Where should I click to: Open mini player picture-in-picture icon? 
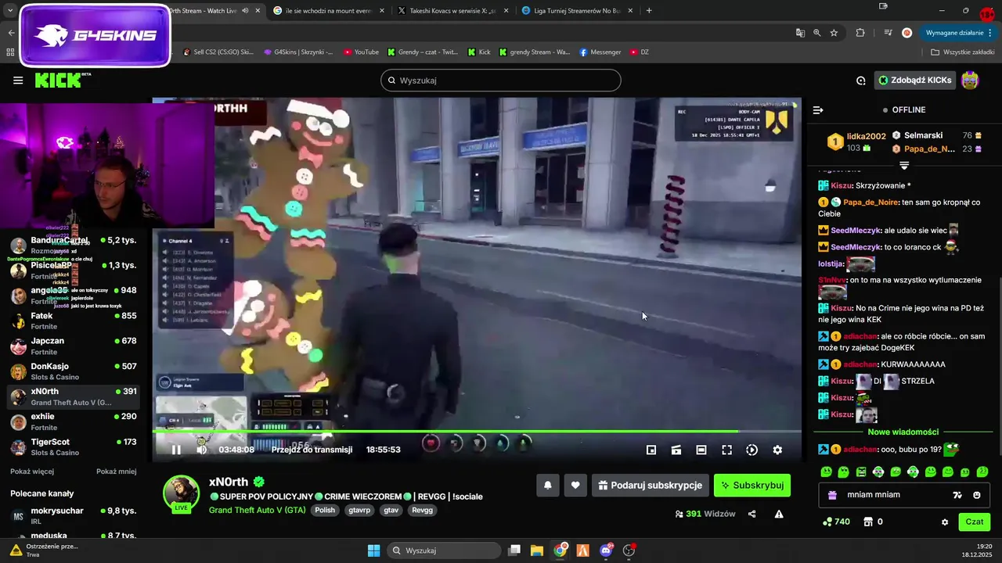click(x=651, y=450)
